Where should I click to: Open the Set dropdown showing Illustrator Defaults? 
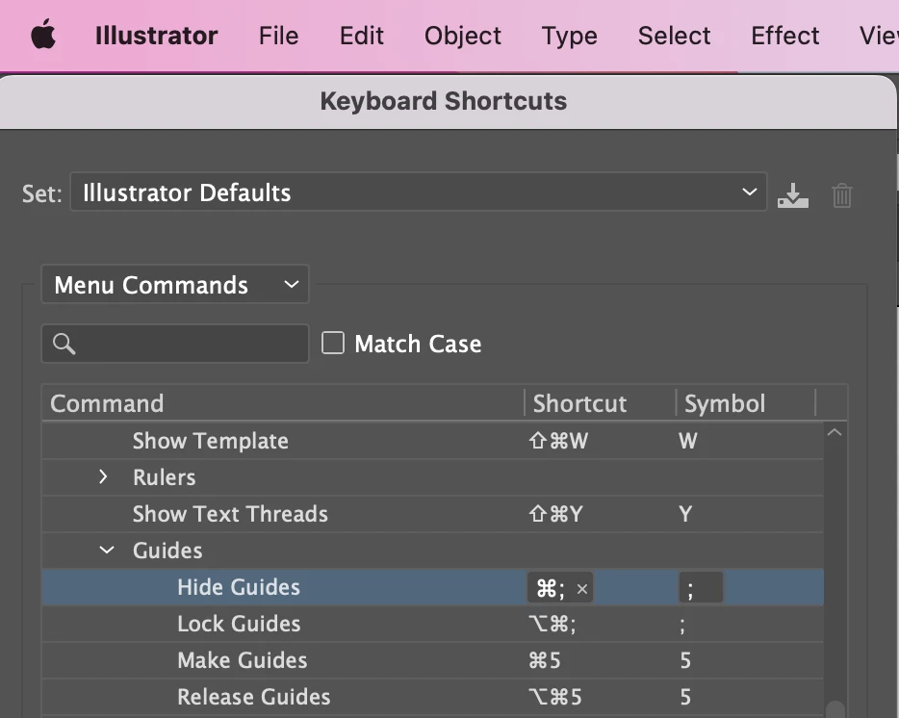(x=419, y=192)
